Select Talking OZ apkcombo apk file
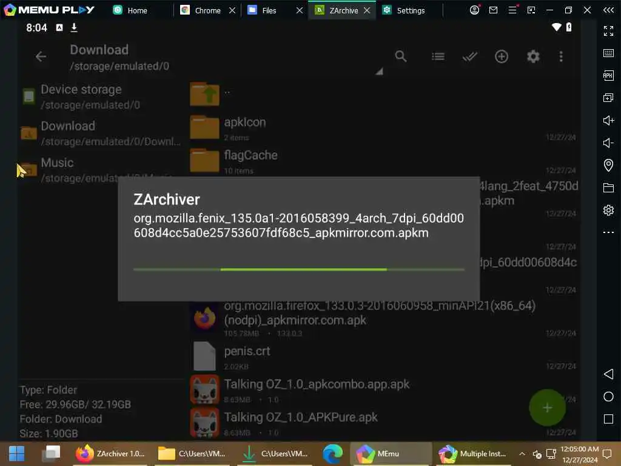The image size is (621, 466). pyautogui.click(x=382, y=390)
